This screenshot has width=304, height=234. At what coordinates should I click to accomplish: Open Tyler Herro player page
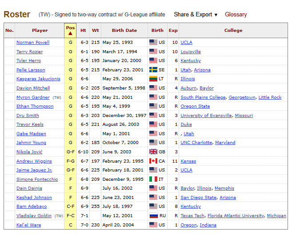[x=28, y=61]
